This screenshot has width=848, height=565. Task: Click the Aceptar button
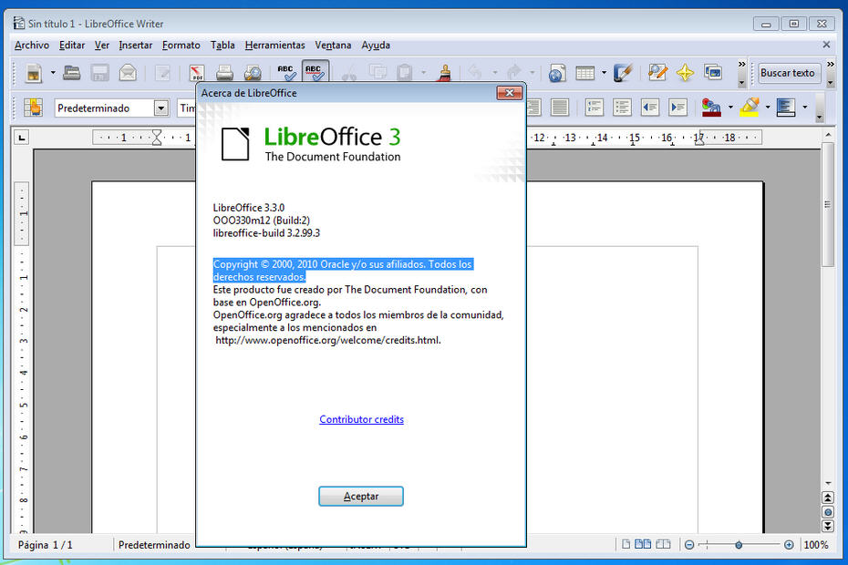click(361, 497)
